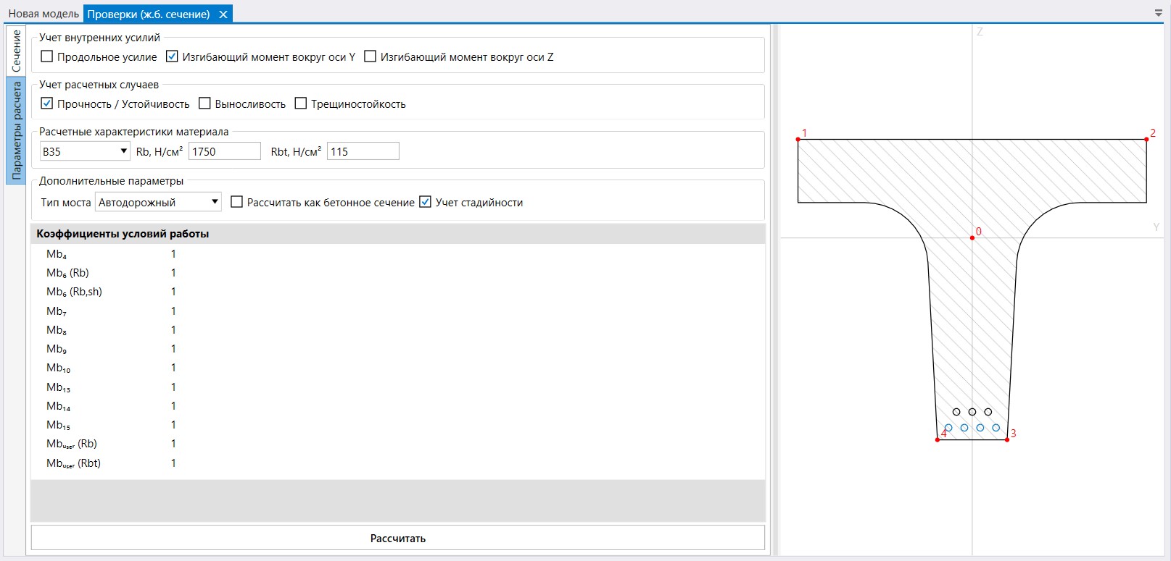This screenshot has height=561, width=1171.
Task: Select the Mbuser (Rb) coefficient row
Action: [398, 444]
